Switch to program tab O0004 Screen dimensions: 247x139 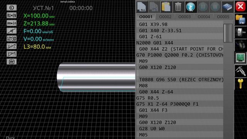pyautogui.click(x=204, y=17)
